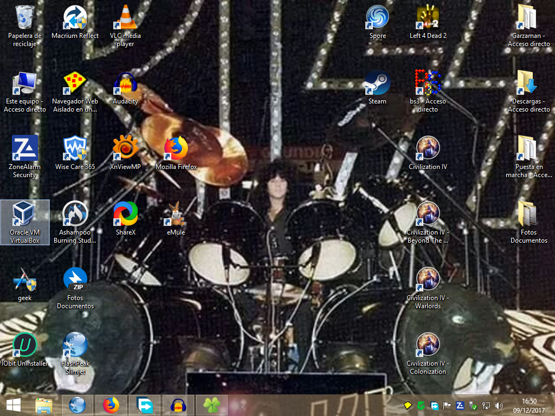Select the geek uninstaller icon
This screenshot has width=555, height=416.
click(24, 284)
